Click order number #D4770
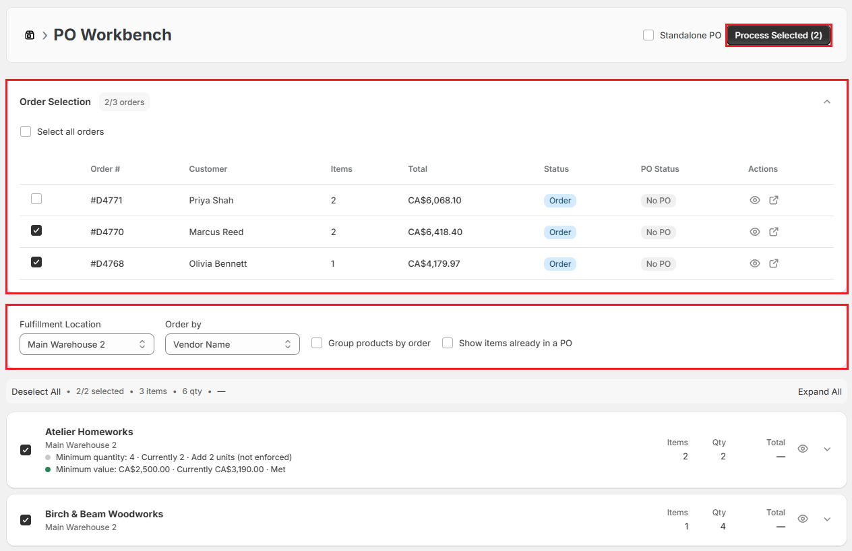Screen dimensions: 852x551 (x=107, y=232)
